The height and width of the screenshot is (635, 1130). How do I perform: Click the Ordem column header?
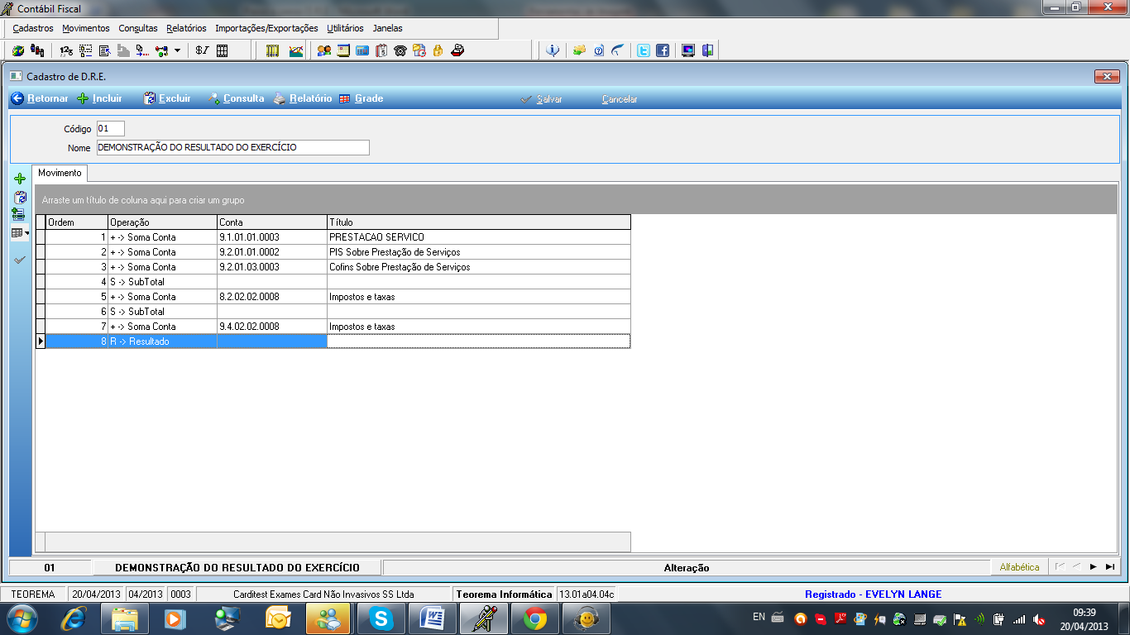click(77, 222)
